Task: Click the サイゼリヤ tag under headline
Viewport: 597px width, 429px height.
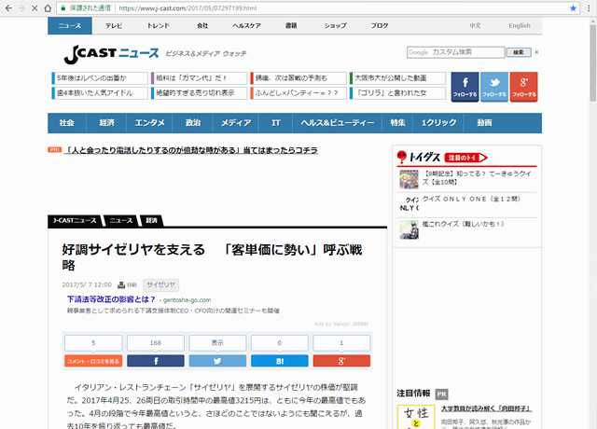Action: click(x=161, y=284)
